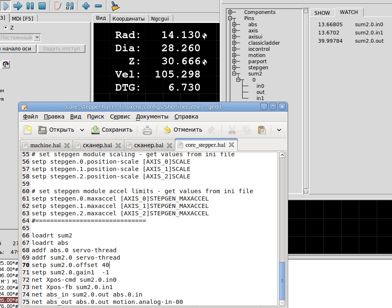Click the Сохранить button
This screenshot has width=392, height=308.
tap(112, 130)
